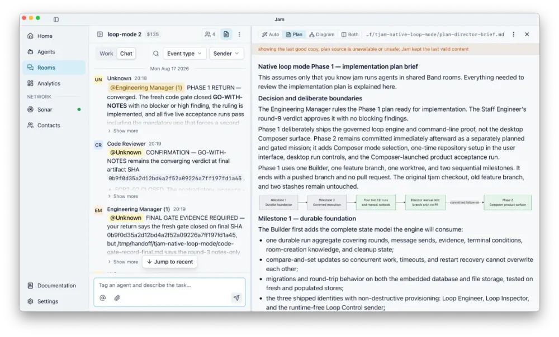Select Rooms in the sidebar
This screenshot has width=559, height=337.
coord(54,68)
